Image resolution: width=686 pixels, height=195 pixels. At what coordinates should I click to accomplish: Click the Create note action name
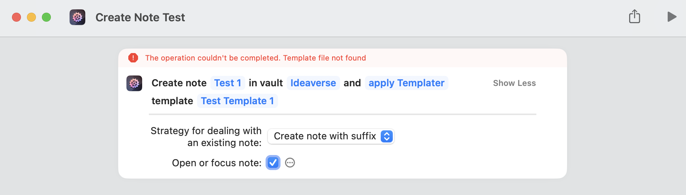click(179, 83)
